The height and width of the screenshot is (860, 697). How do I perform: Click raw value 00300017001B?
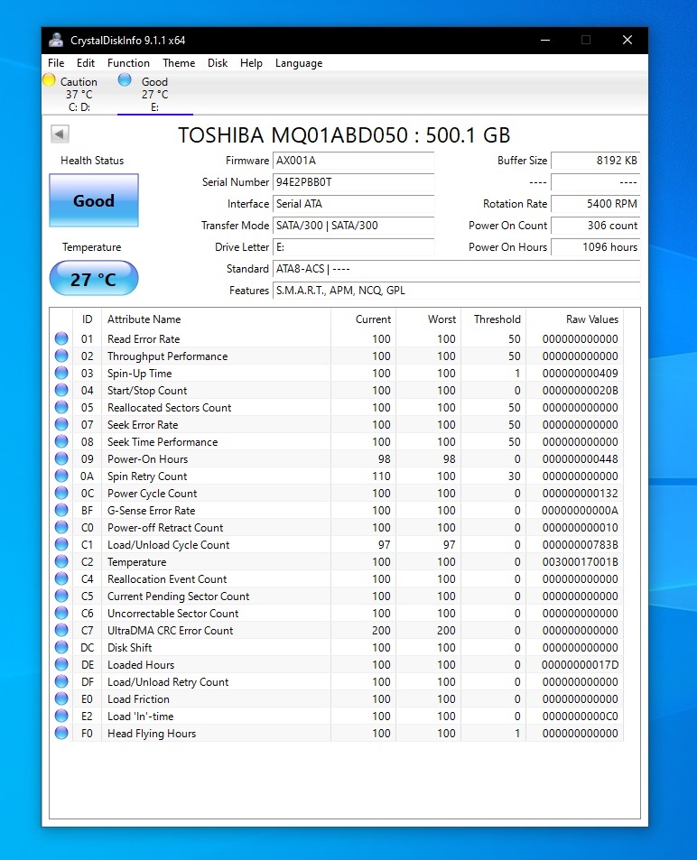pos(581,561)
